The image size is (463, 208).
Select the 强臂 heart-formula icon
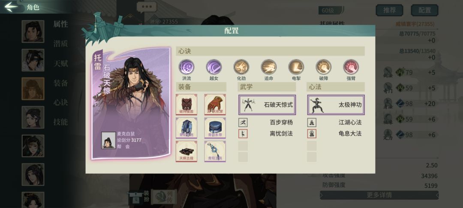coord(351,67)
